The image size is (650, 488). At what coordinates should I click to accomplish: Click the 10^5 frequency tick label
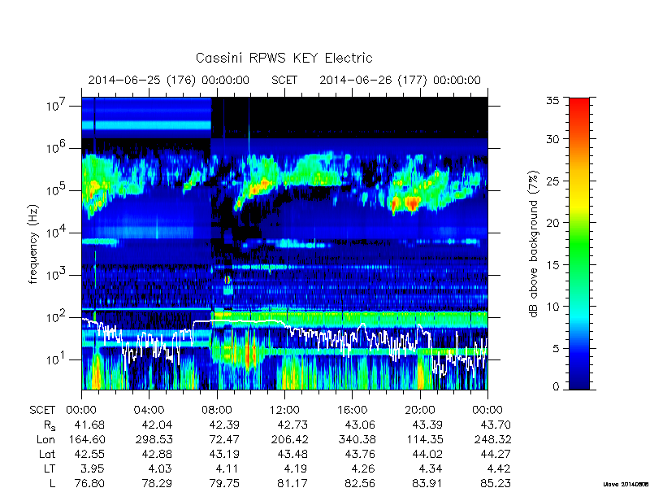56,190
